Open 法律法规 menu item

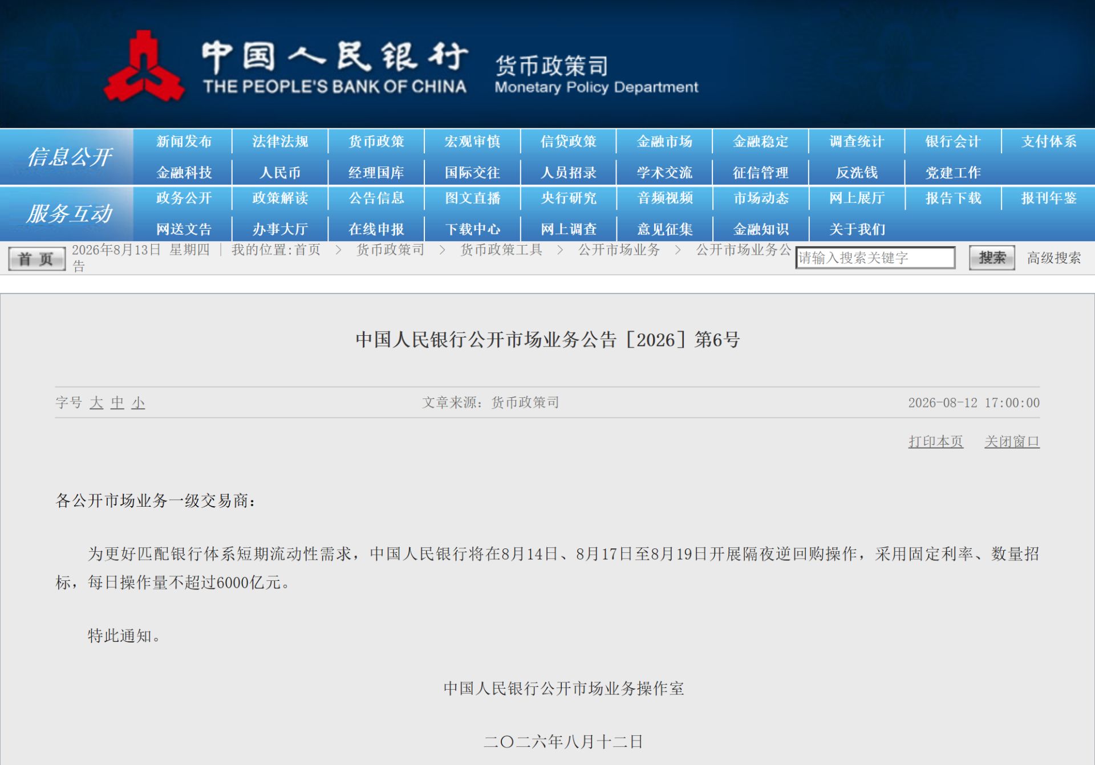tap(280, 141)
